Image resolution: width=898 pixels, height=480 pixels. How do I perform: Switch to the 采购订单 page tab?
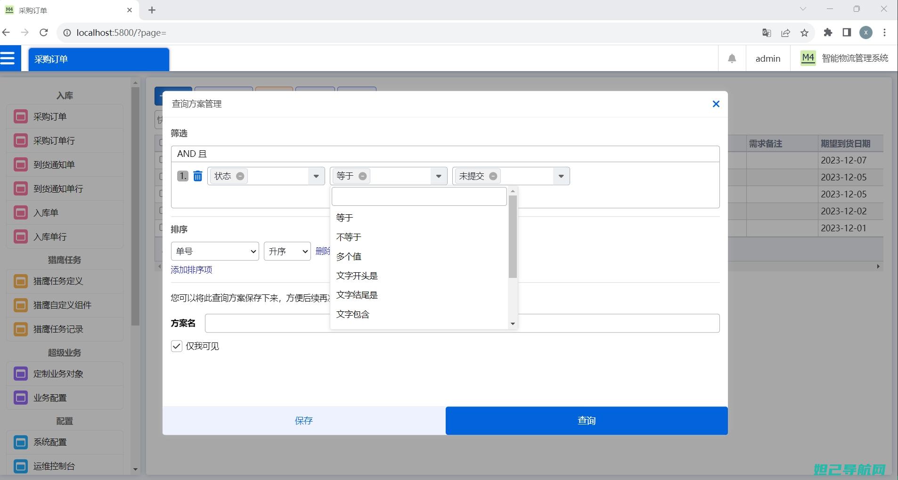(x=99, y=59)
